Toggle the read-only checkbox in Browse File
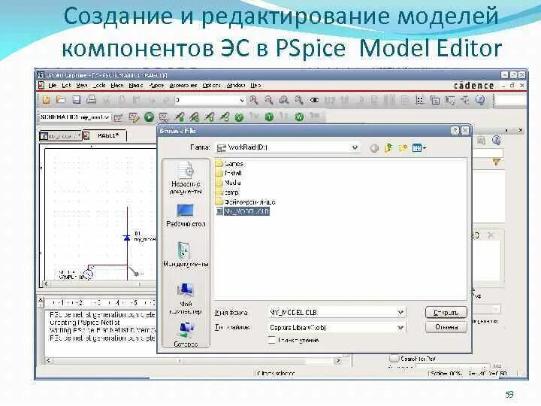Screen dimensions: 541x406 272,340
